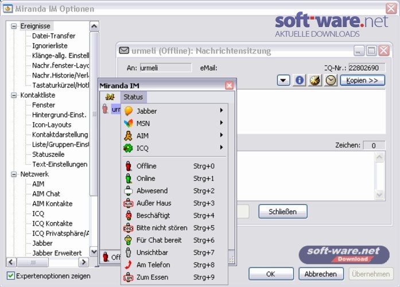Collapse the Netzwerk tree node
The width and height of the screenshot is (400, 287).
pos(14,174)
